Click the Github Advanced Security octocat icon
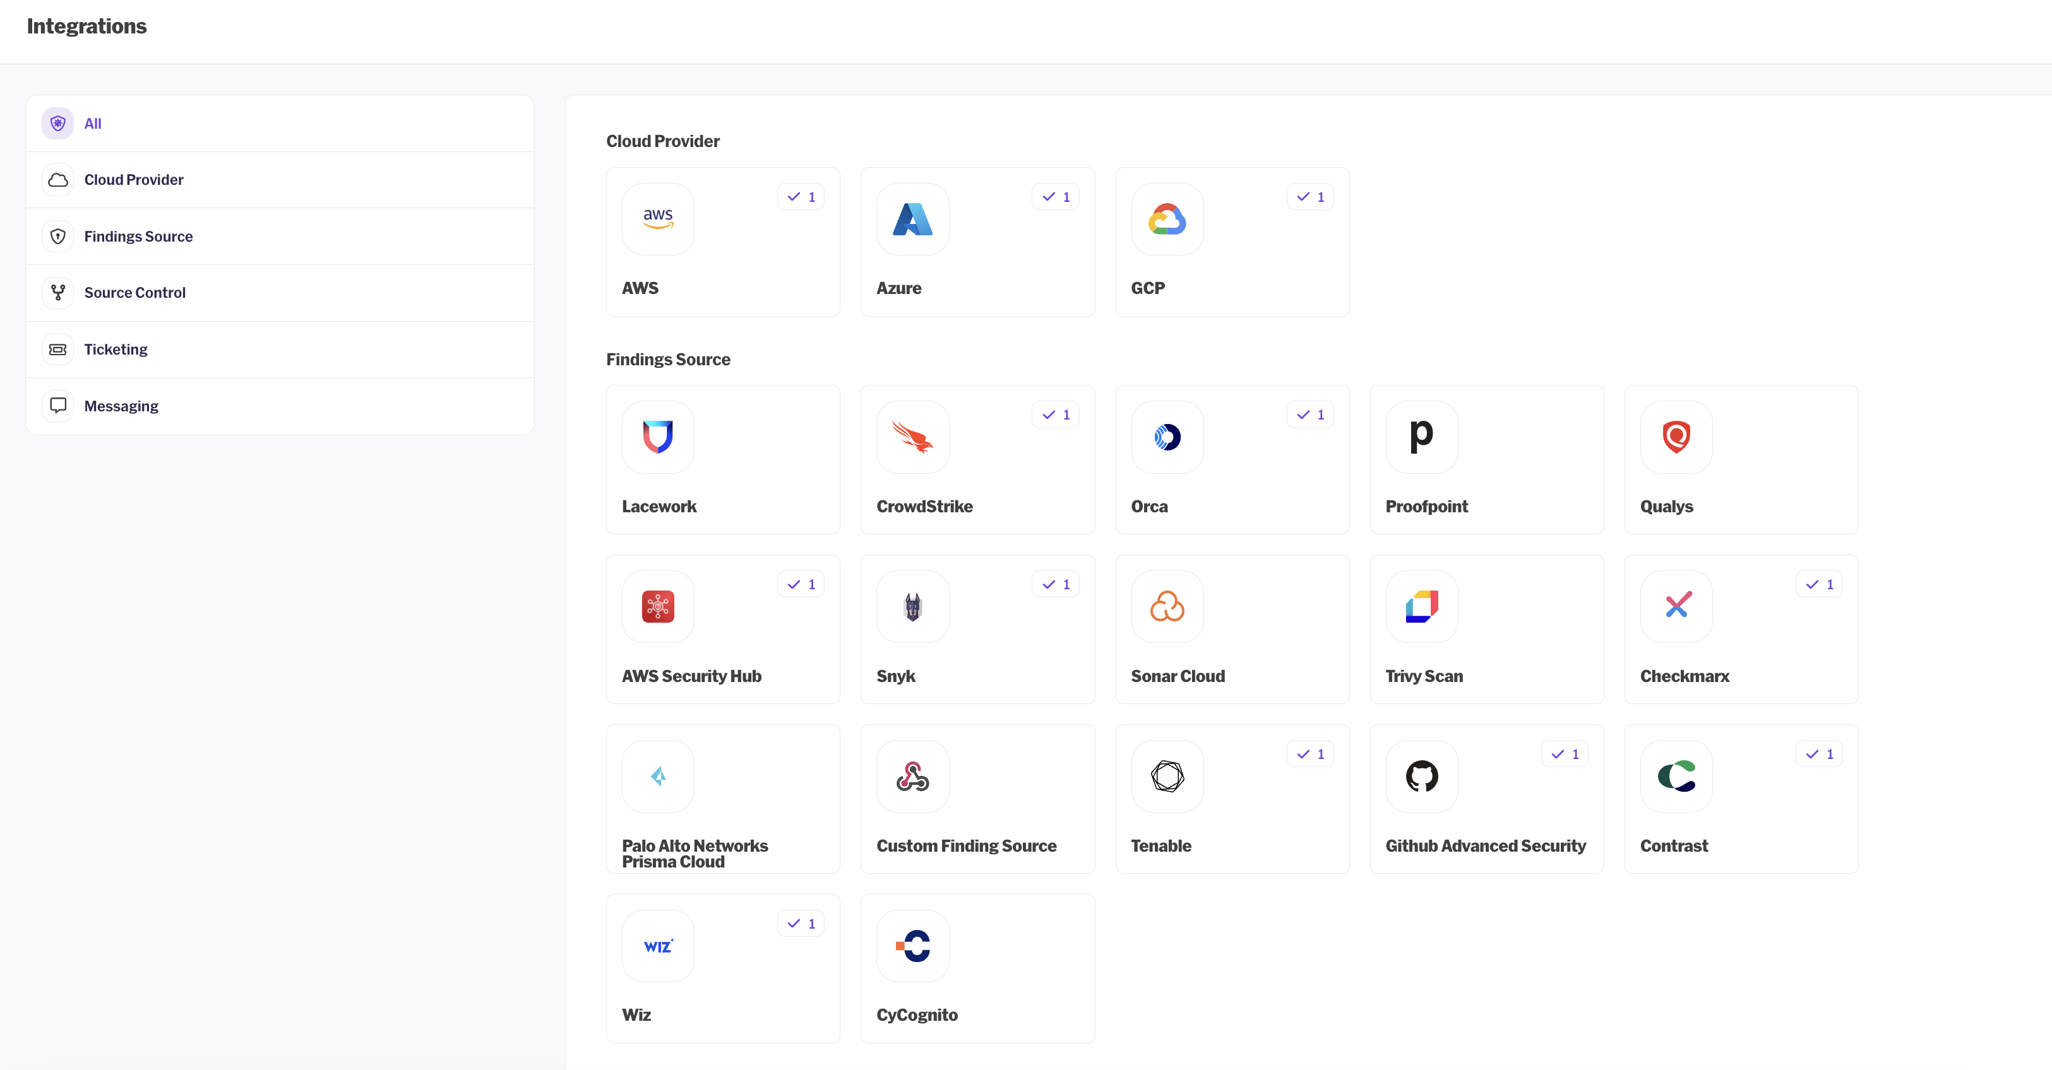 point(1421,776)
